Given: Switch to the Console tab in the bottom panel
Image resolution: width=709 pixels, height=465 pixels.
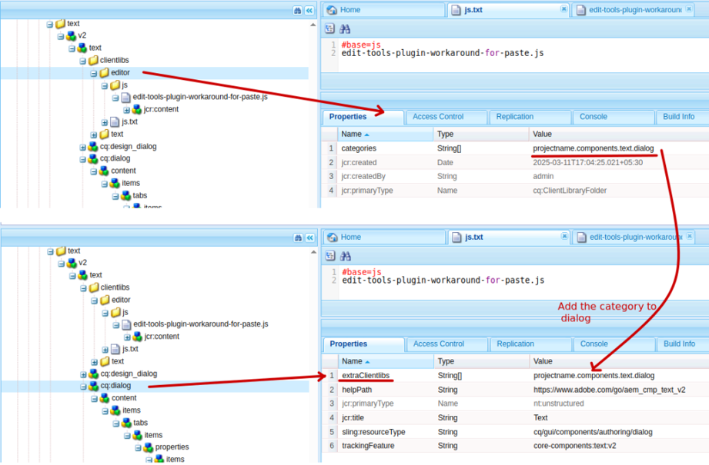Looking at the screenshot, I should pyautogui.click(x=594, y=344).
